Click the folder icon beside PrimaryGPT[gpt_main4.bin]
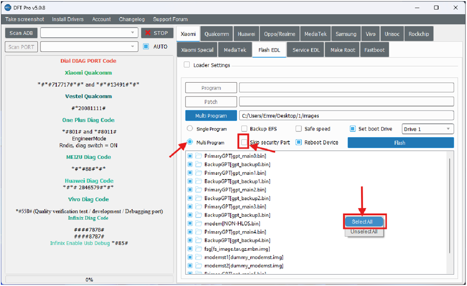 (x=199, y=232)
